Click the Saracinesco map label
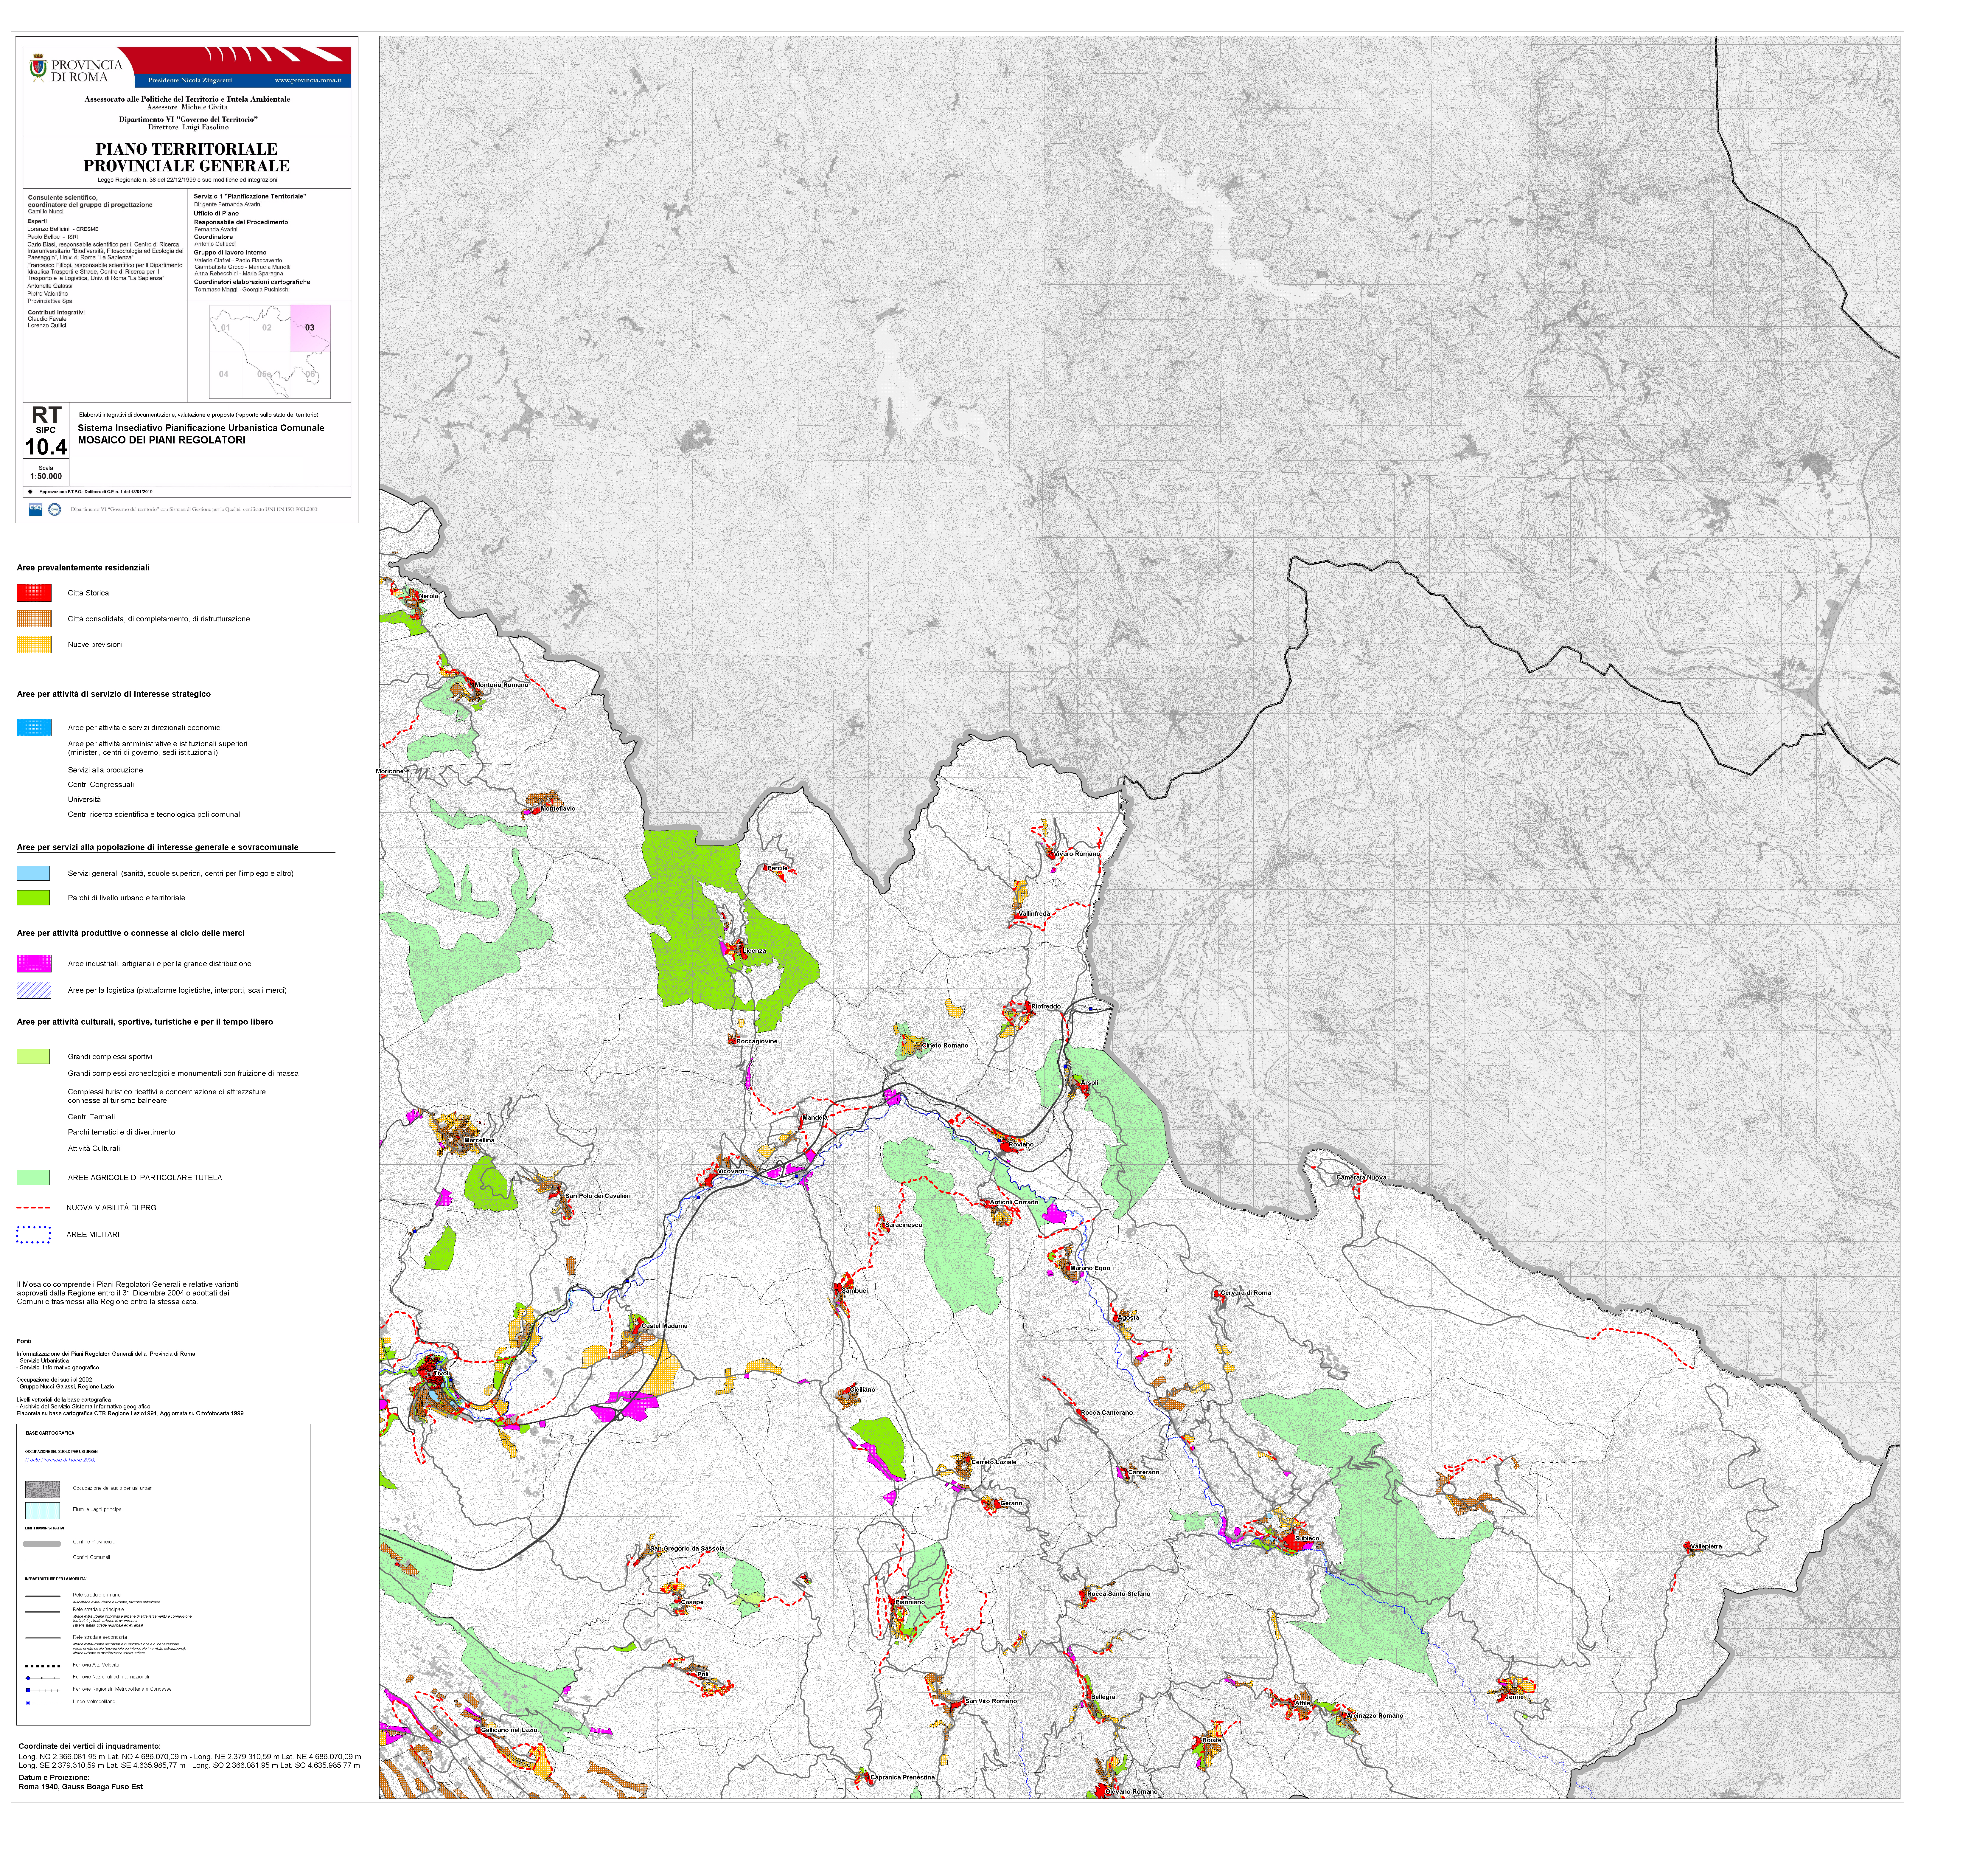The width and height of the screenshot is (1988, 1876). [x=904, y=1225]
